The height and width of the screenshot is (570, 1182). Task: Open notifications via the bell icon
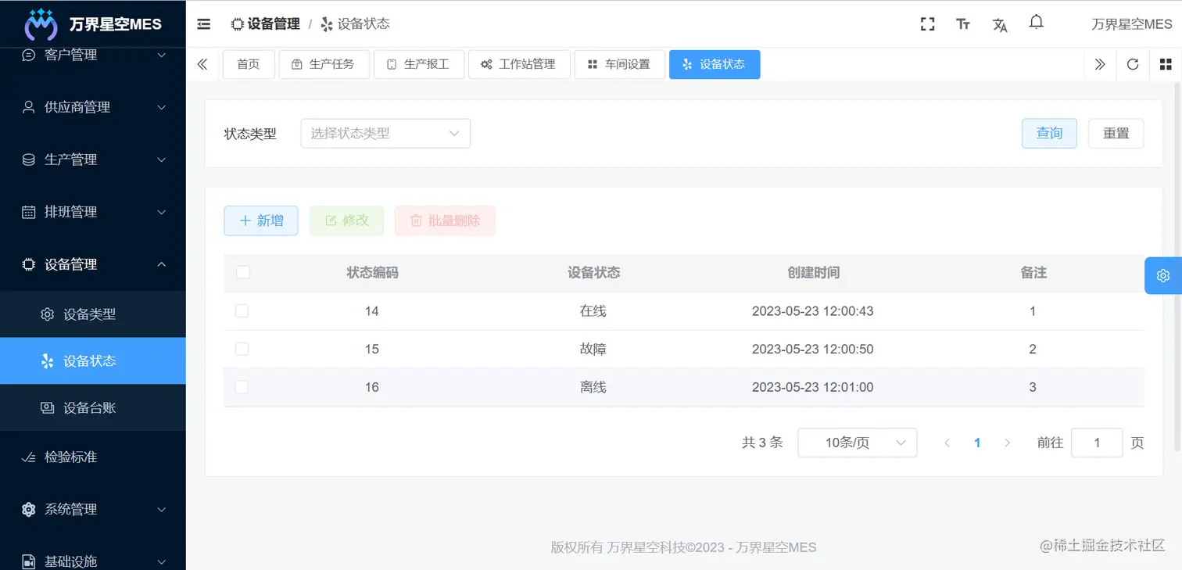click(1036, 23)
